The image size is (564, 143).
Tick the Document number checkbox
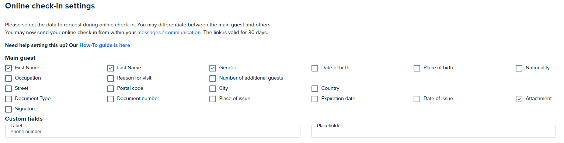click(x=111, y=99)
